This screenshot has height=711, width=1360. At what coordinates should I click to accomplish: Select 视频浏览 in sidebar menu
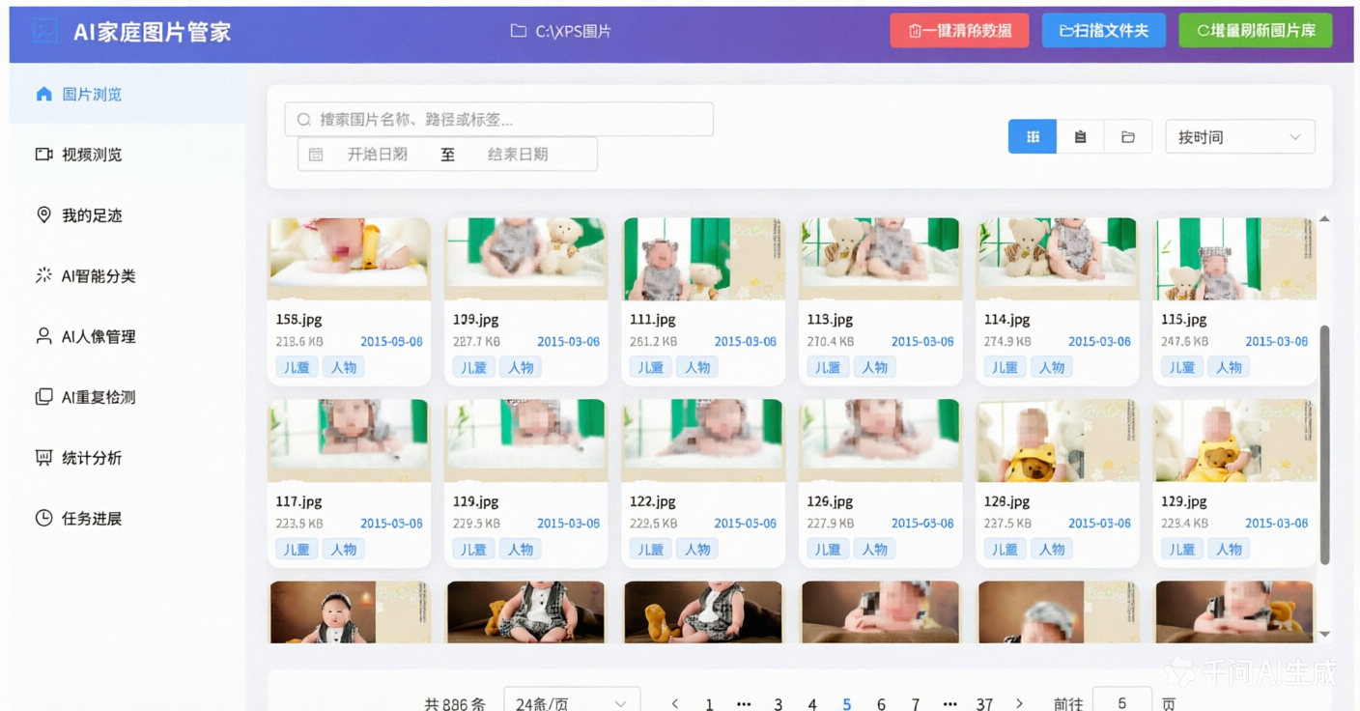point(127,154)
